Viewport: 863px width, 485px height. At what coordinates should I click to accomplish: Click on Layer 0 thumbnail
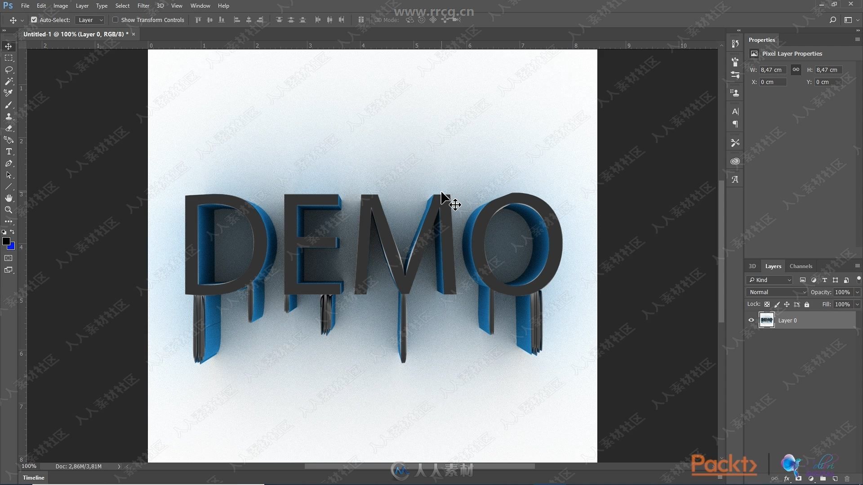point(767,320)
